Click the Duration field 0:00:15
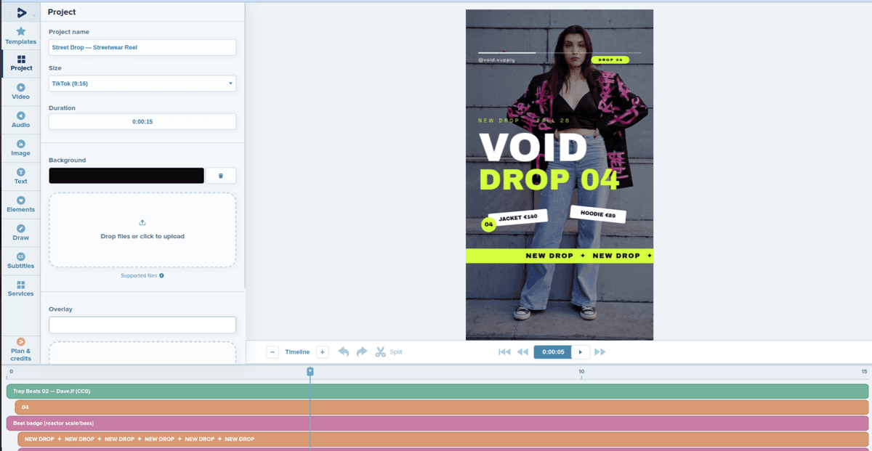This screenshot has width=872, height=451. 142,121
